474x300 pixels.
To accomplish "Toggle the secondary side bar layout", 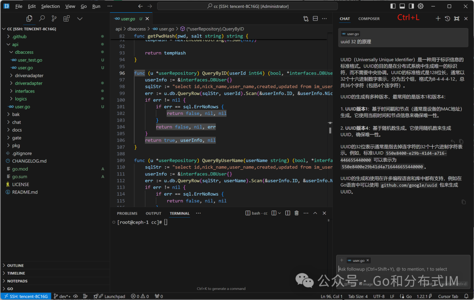I will coord(411,6).
